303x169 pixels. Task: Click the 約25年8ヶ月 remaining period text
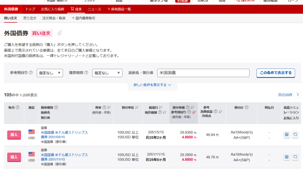156,160
